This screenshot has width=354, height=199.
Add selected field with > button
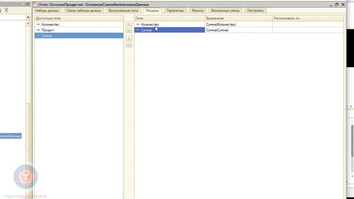coord(129,24)
